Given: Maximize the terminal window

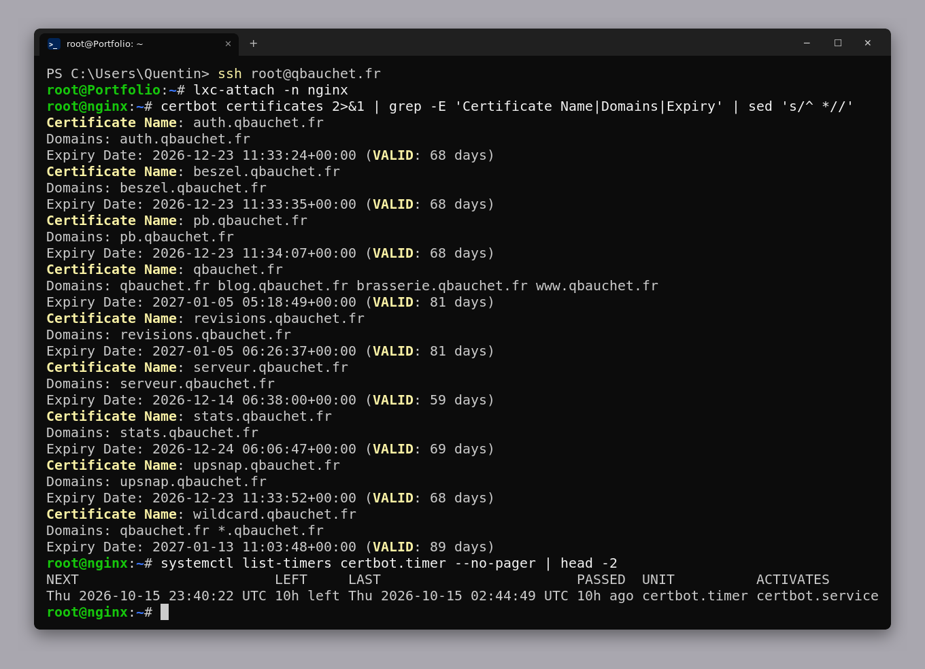Looking at the screenshot, I should pos(838,43).
